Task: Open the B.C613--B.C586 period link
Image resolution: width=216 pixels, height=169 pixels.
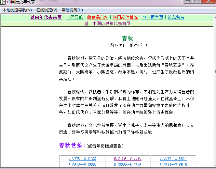Action: (82, 165)
